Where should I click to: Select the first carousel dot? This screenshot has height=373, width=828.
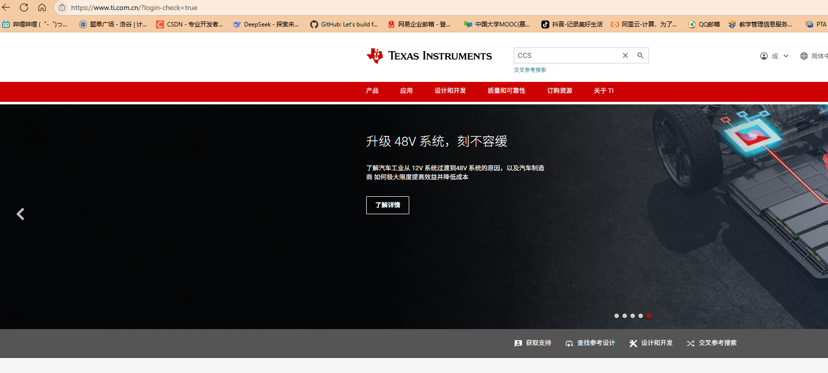click(x=616, y=316)
